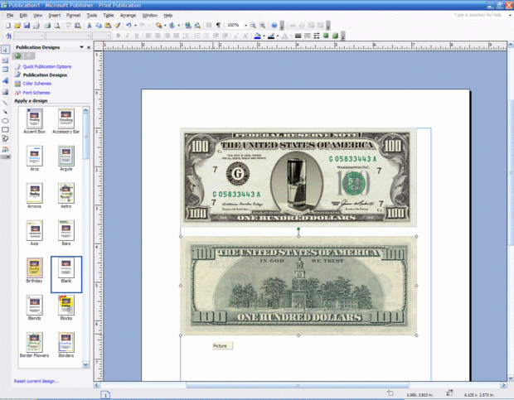Screen dimensions: 514x400
Task: Select the Picture Frame tool
Action: coord(5,91)
